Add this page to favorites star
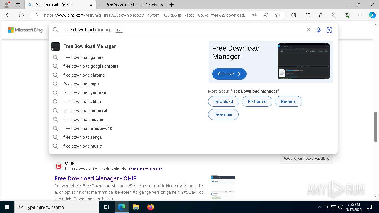This screenshot has width=379, height=213. 278,15
